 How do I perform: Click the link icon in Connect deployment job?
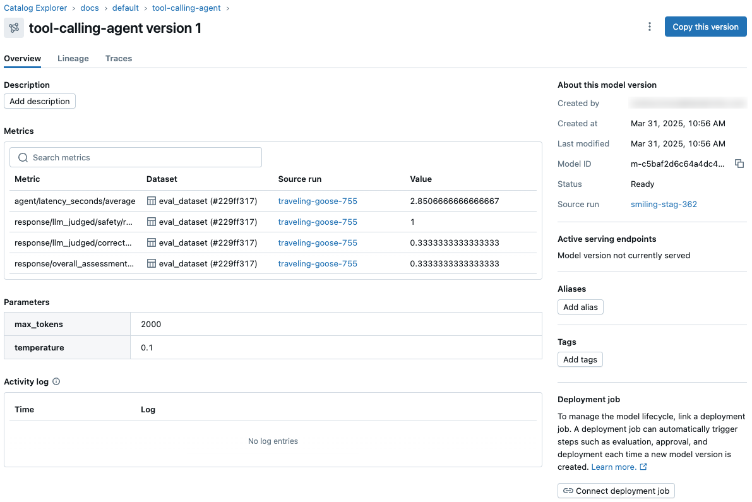[568, 491]
